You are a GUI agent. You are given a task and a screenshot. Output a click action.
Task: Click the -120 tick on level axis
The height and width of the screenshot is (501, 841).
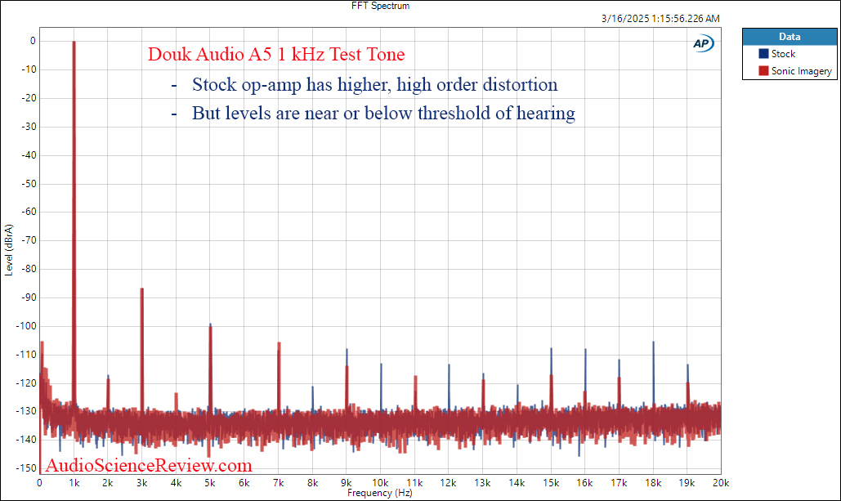[x=27, y=382]
